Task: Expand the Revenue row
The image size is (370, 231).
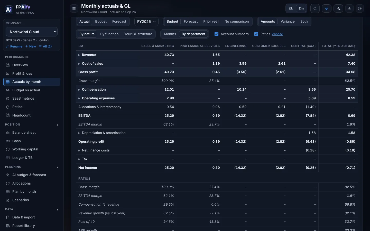Action: [x=79, y=55]
